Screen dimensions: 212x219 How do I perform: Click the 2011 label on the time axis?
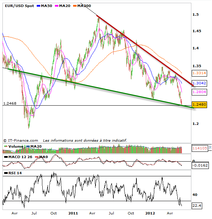pos(73,213)
